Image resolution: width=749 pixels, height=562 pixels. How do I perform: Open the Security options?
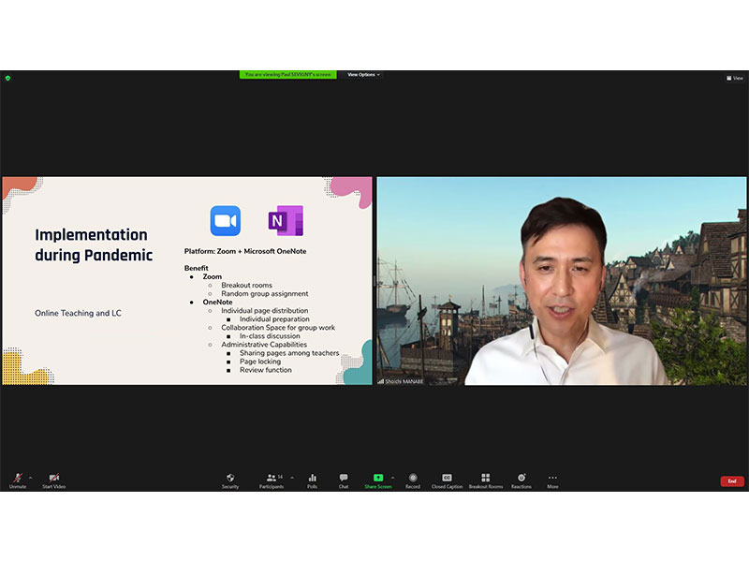[x=230, y=480]
